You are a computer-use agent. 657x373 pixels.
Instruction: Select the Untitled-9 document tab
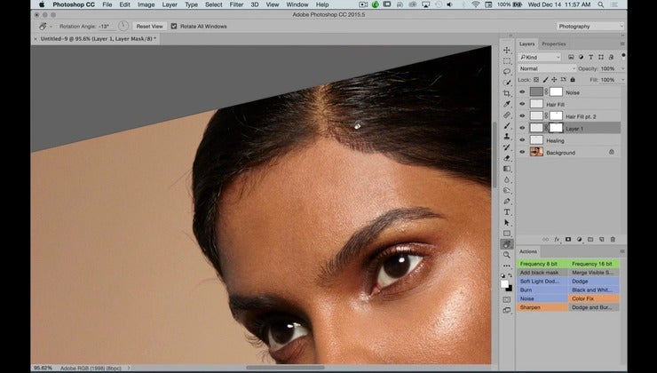point(98,38)
